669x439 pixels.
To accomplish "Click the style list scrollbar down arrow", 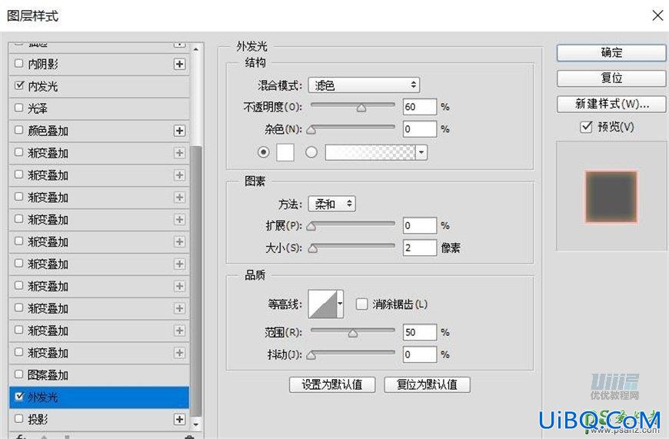I will (196, 424).
